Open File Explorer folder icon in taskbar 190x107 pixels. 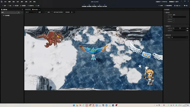77,105
